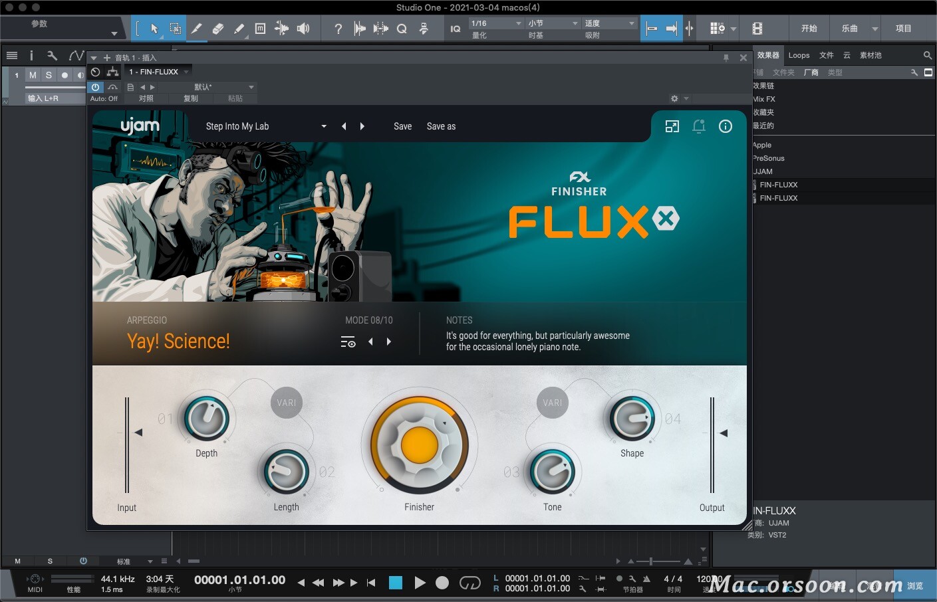Screen dimensions: 937x602
Task: Select the Eraser tool
Action: (217, 29)
